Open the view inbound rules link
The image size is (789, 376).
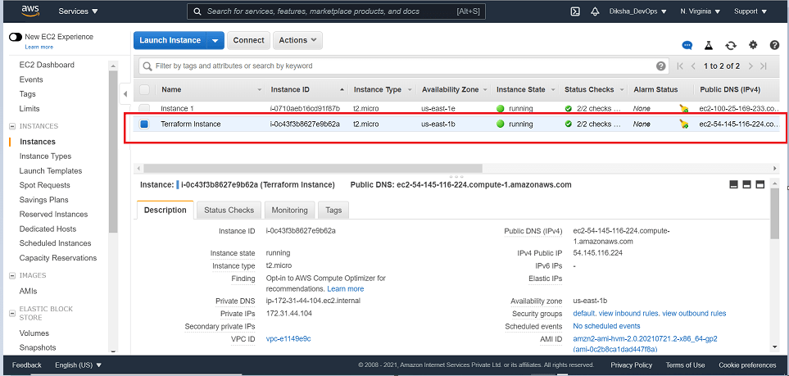coord(628,313)
